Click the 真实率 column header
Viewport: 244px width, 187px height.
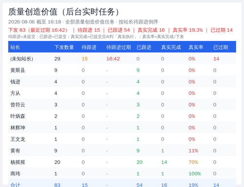pyautogui.click(x=196, y=47)
